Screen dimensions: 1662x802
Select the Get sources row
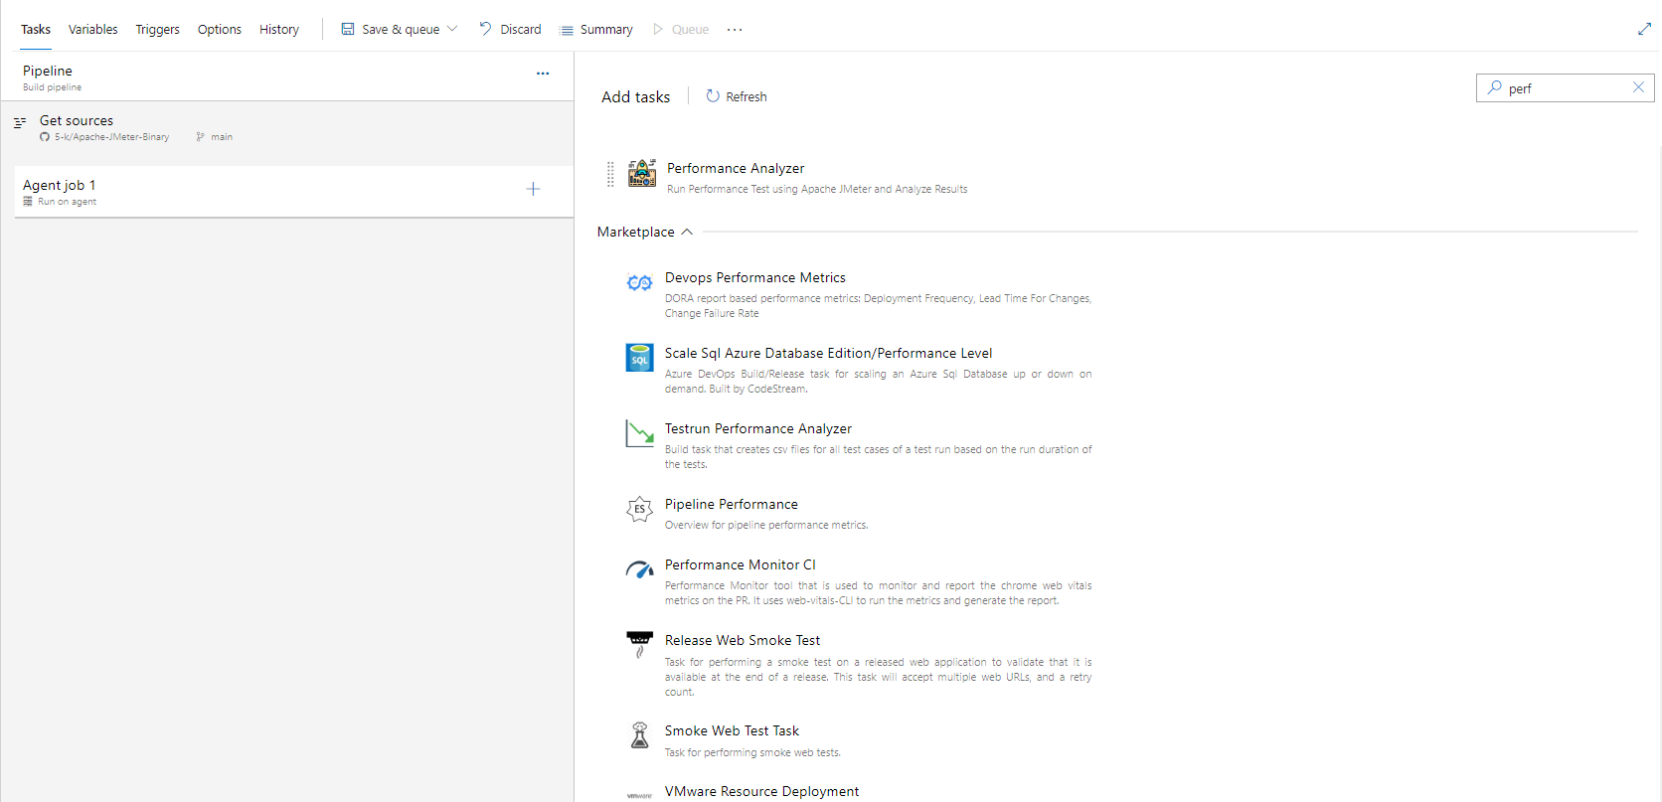pyautogui.click(x=287, y=127)
